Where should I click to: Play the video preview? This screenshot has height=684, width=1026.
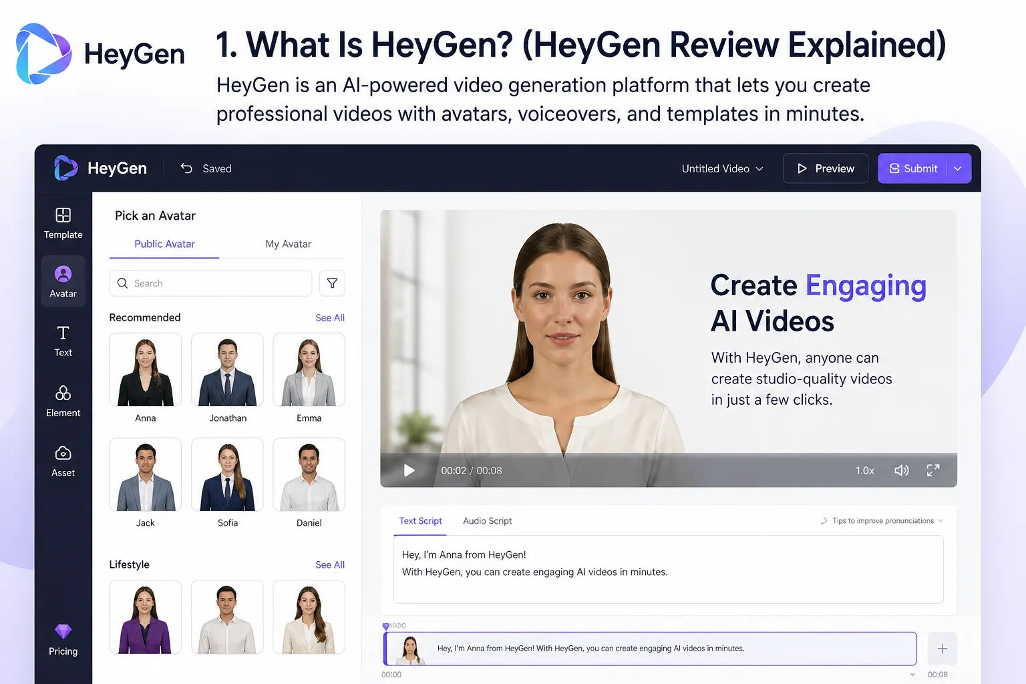tap(409, 470)
